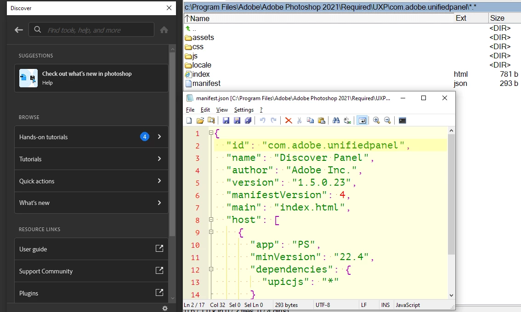Collapse the code fold on line 1
Screen dimensions: 521x312
pos(211,133)
